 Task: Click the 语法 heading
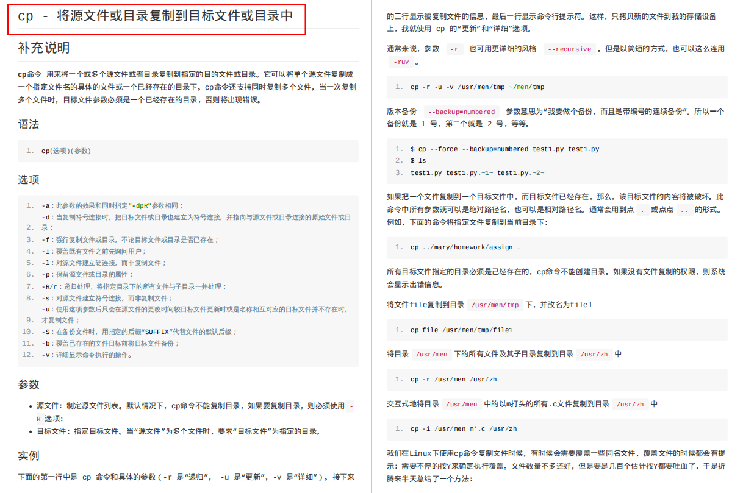tap(29, 124)
